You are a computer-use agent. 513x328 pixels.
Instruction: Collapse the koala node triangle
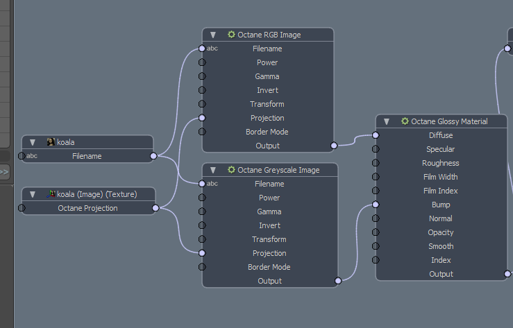click(x=33, y=142)
